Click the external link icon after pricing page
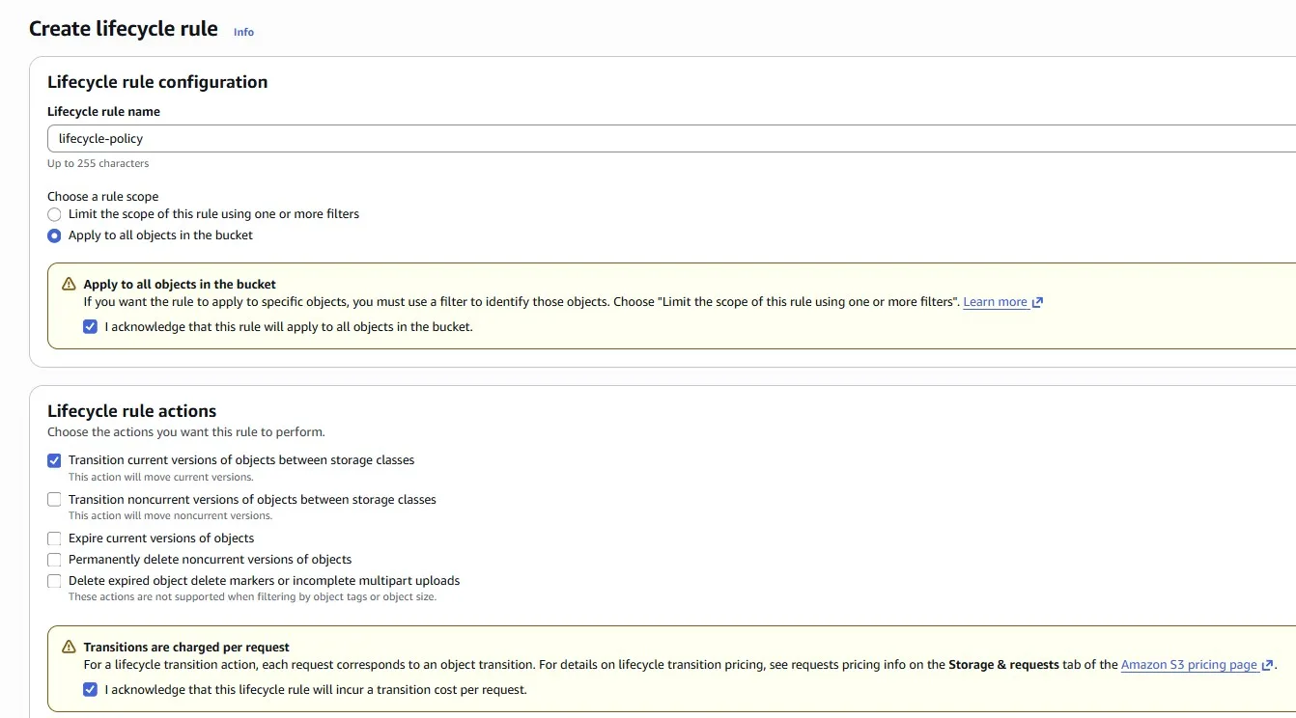This screenshot has height=718, width=1296. pyautogui.click(x=1267, y=665)
